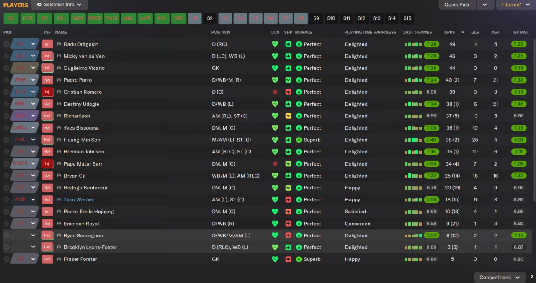Click person icon beside Timo Werner

click(59, 200)
